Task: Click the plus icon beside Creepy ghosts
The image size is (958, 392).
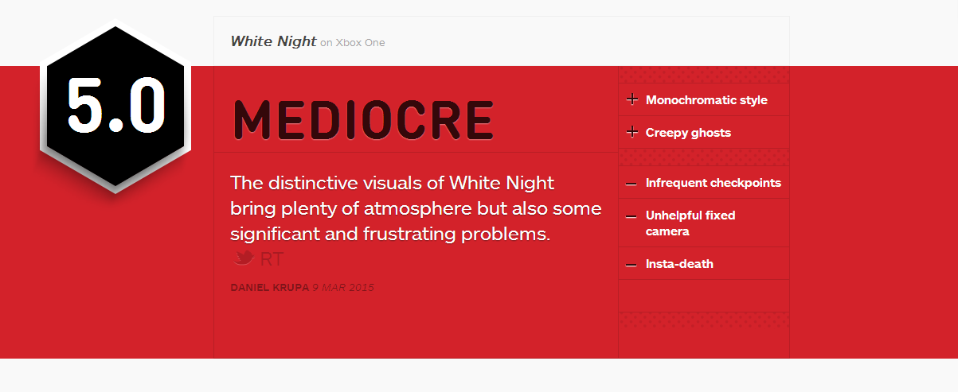Action: pos(632,132)
